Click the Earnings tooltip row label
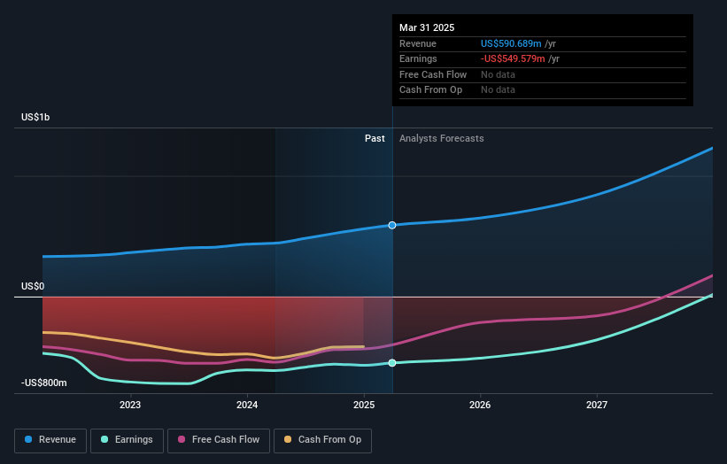This screenshot has width=727, height=464. click(x=418, y=58)
